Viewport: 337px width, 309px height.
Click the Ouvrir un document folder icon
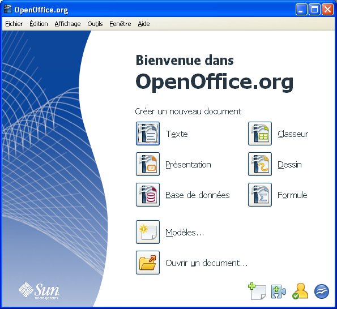coord(148,263)
